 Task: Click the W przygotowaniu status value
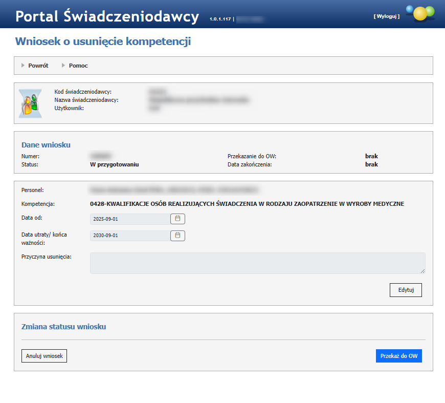click(x=114, y=164)
